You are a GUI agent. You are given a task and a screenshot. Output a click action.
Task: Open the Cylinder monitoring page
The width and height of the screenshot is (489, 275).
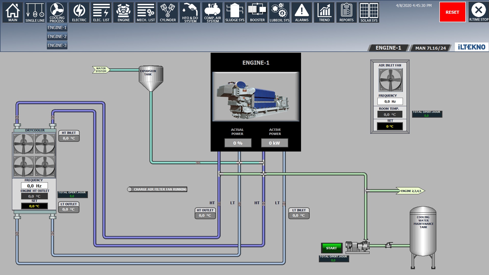coord(168,12)
